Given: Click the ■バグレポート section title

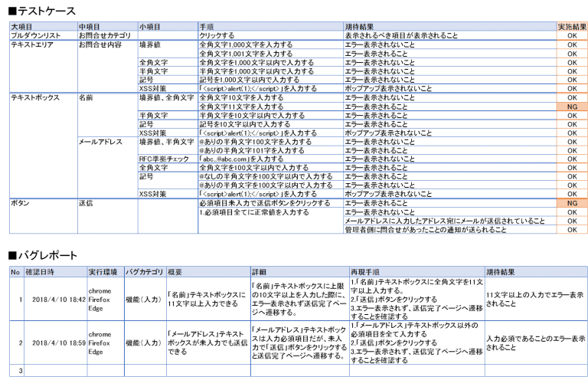Looking at the screenshot, I should (42, 255).
